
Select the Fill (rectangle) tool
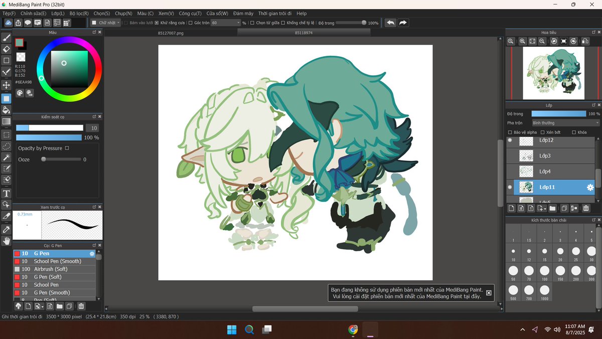7,98
